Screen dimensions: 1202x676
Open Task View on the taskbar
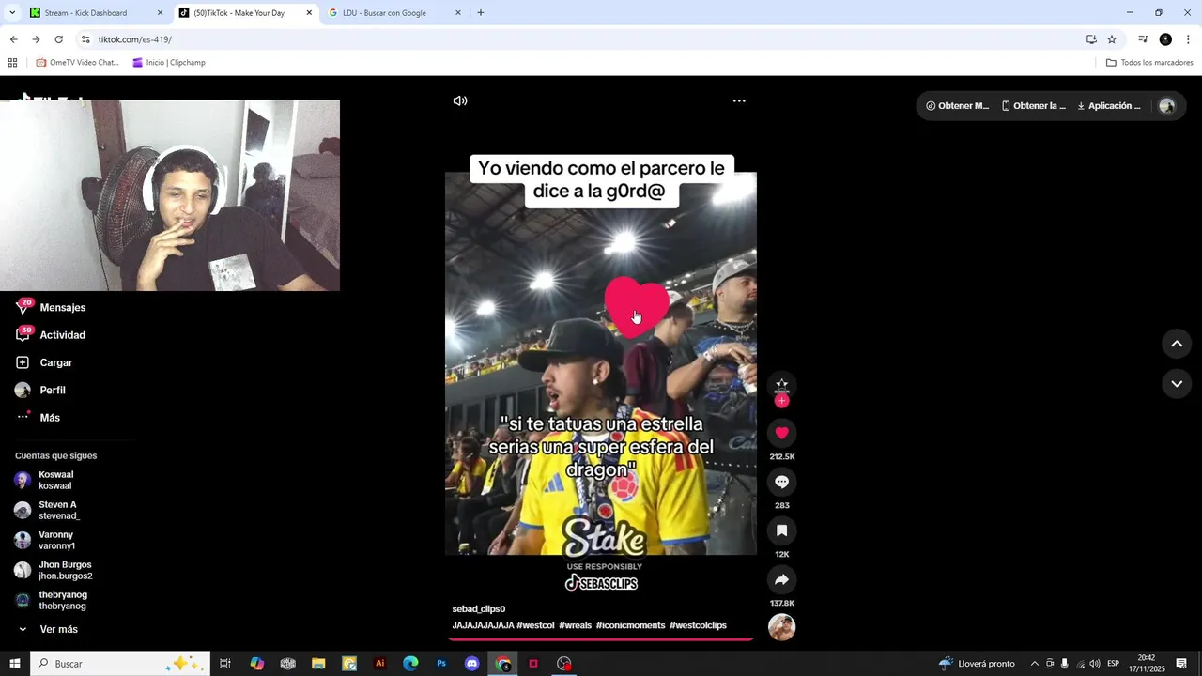coord(225,664)
